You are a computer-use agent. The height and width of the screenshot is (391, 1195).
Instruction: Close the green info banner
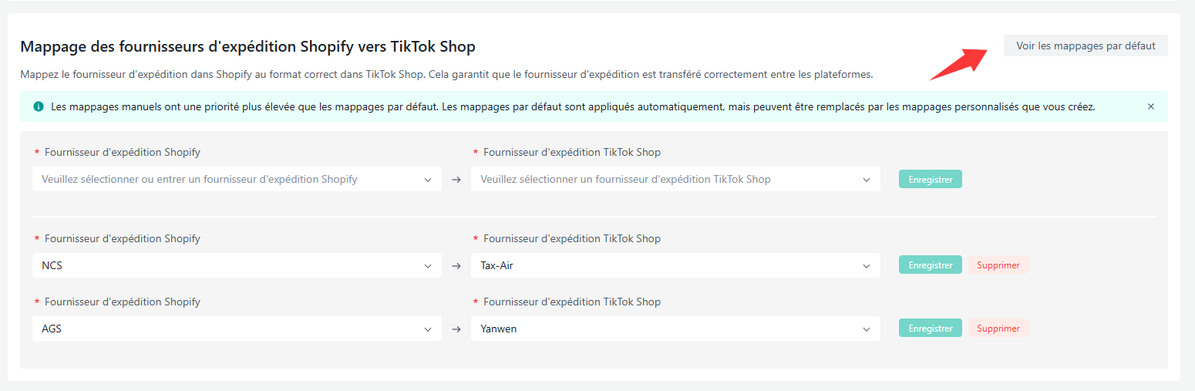1151,106
